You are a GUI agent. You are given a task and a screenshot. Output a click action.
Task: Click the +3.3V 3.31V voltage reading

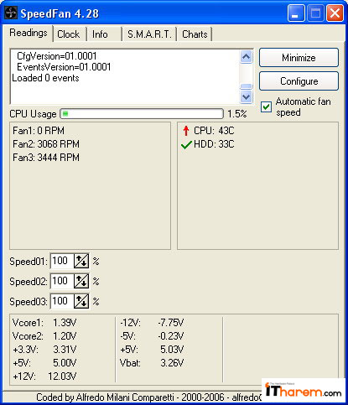(x=44, y=350)
